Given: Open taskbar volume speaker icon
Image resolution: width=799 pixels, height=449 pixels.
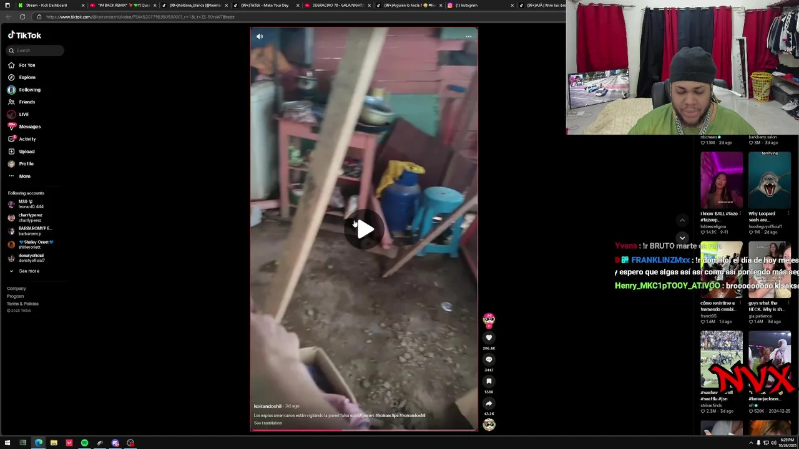Looking at the screenshot, I should click(x=773, y=443).
